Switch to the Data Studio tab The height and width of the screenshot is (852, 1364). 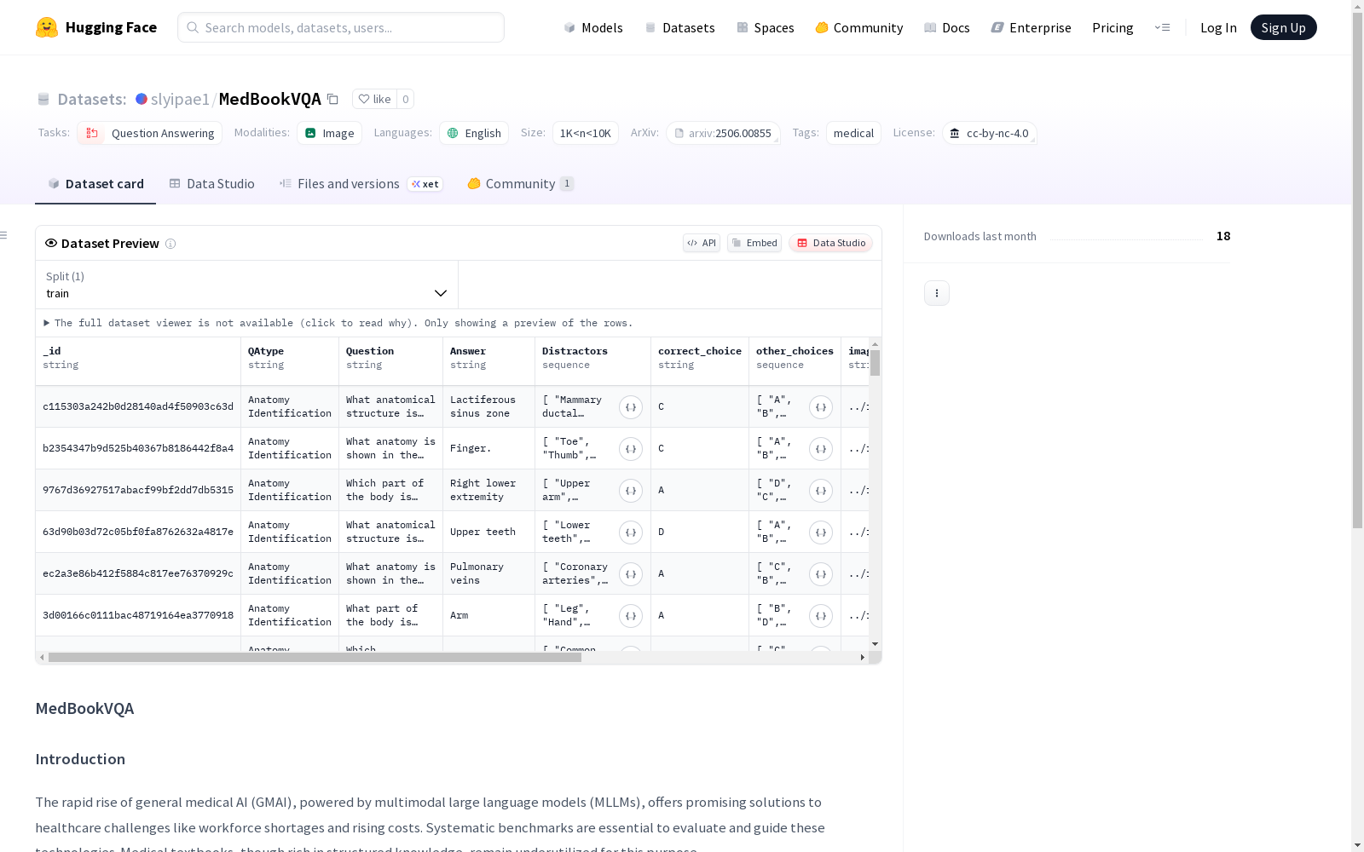pos(211,184)
